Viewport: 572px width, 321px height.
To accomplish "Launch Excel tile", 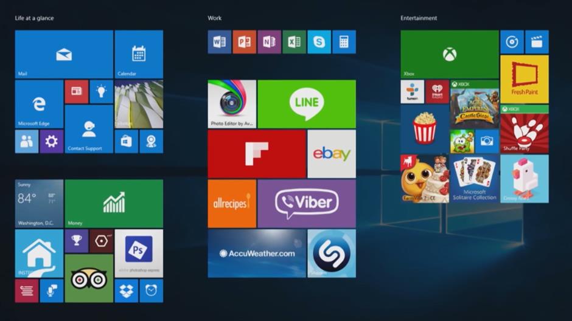I will point(295,42).
